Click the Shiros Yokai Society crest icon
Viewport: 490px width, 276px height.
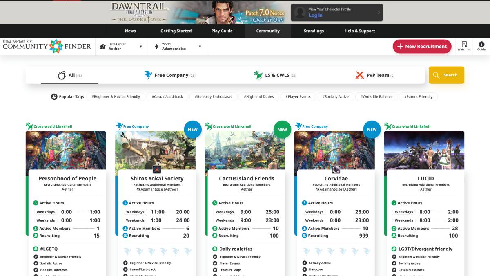tap(156, 169)
